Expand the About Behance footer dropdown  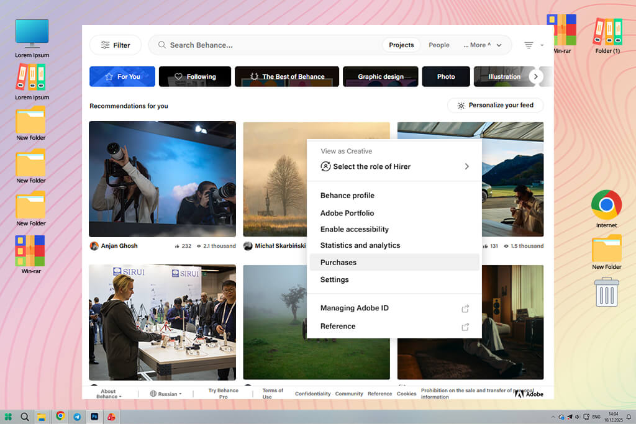pyautogui.click(x=108, y=394)
